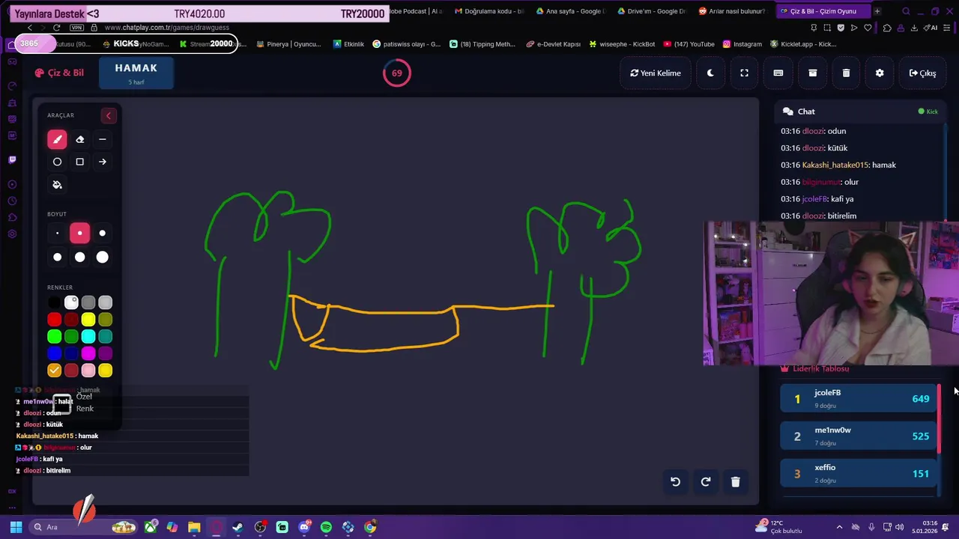Viewport: 959px width, 539px height.
Task: Select the straight line tool
Action: click(x=103, y=139)
